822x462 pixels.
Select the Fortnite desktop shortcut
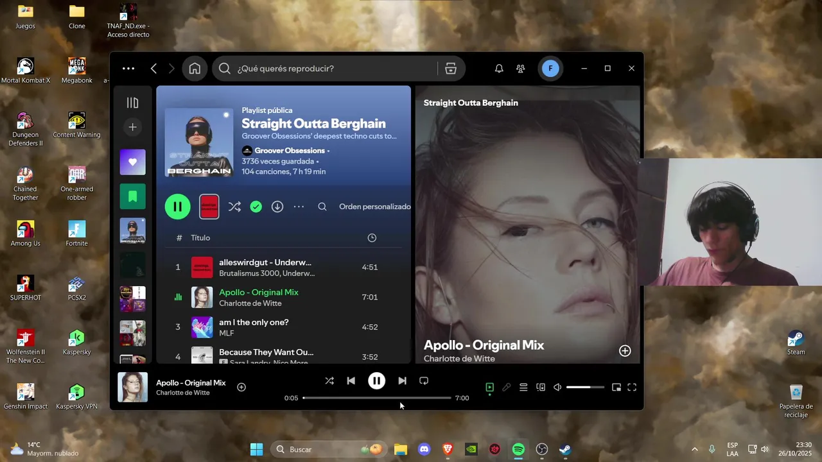tap(76, 234)
